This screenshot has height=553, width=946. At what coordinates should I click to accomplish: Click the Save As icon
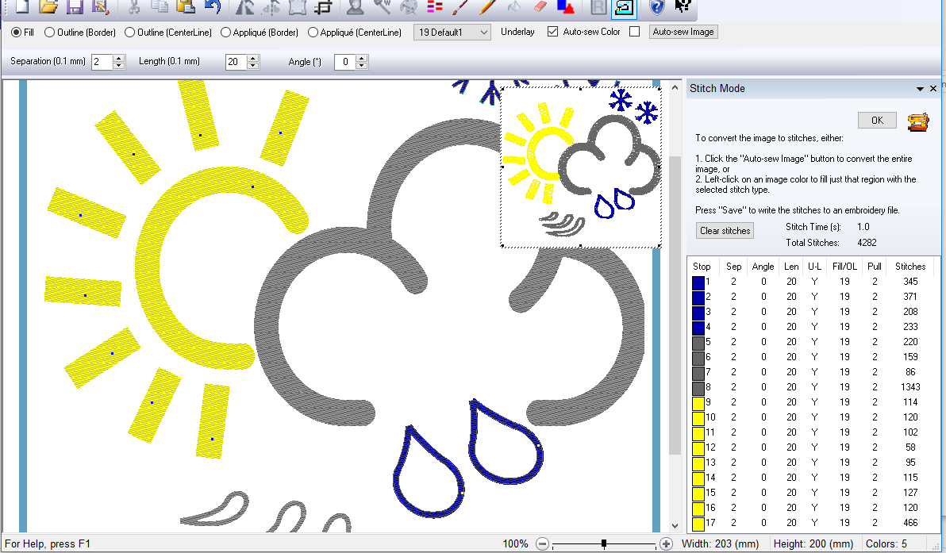(99, 6)
